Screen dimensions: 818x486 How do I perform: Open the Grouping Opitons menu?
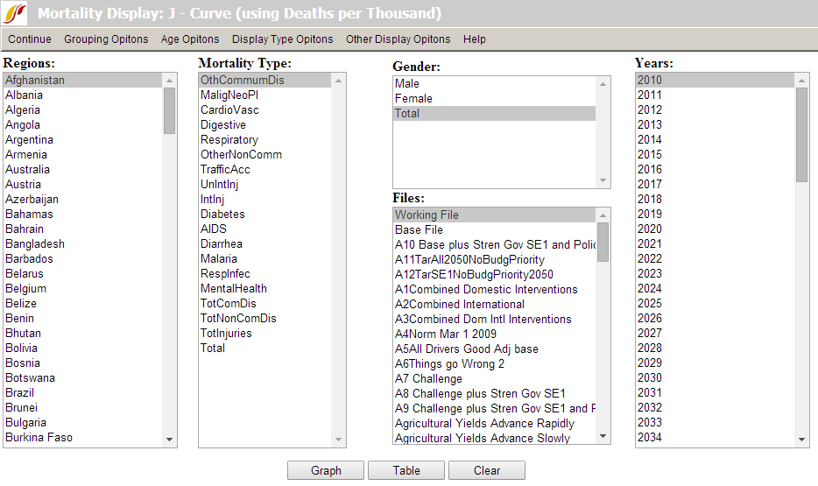pos(106,39)
